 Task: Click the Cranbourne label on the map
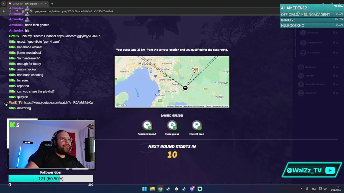(171, 91)
